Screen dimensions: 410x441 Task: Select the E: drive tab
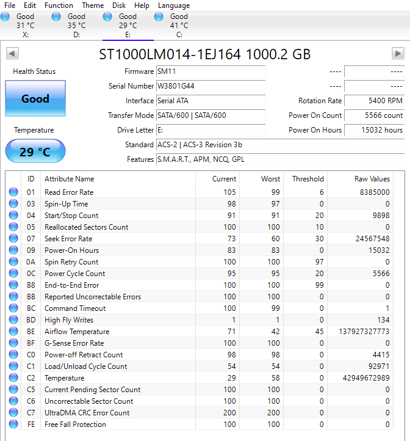(128, 25)
